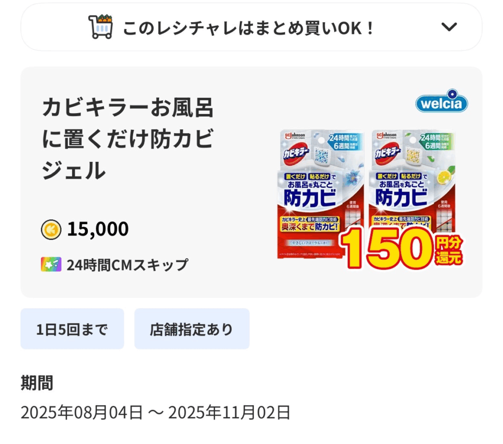Click the rainbow CM skip icon
This screenshot has width=503, height=444.
51,265
